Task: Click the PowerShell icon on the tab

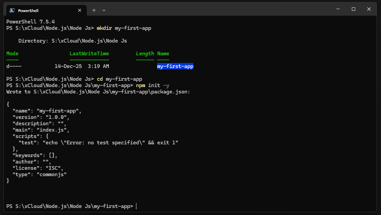Action: [x=11, y=10]
